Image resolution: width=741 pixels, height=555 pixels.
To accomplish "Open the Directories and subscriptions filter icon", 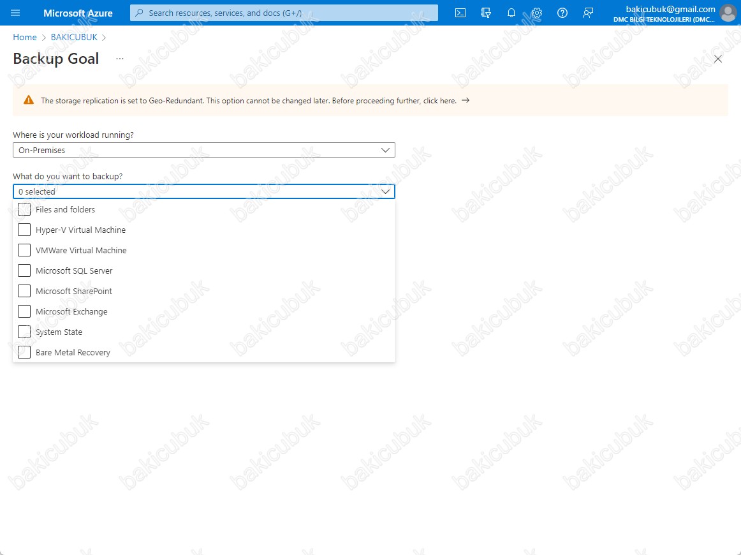I will coord(486,13).
